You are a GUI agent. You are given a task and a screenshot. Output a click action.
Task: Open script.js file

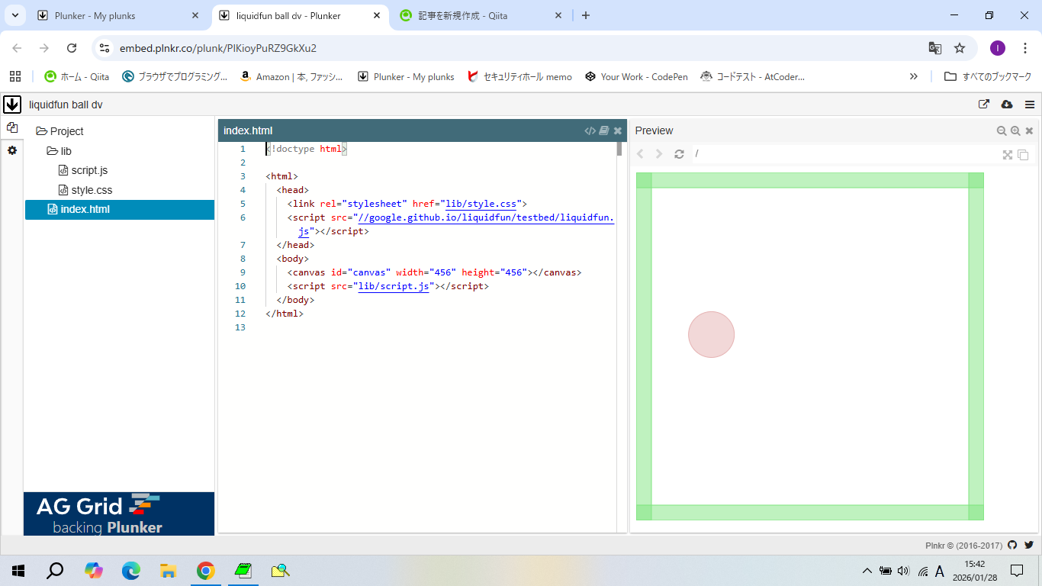[83, 170]
